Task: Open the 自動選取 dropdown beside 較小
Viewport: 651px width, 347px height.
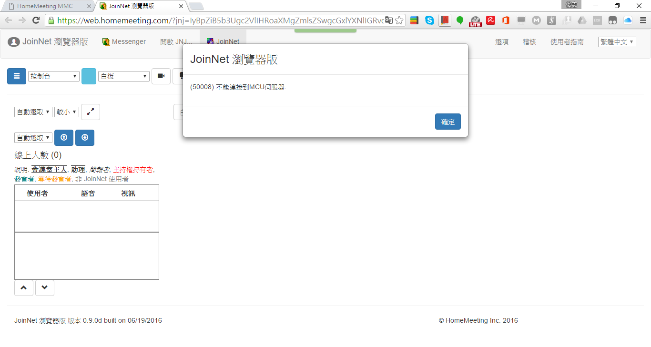Action: click(x=33, y=112)
